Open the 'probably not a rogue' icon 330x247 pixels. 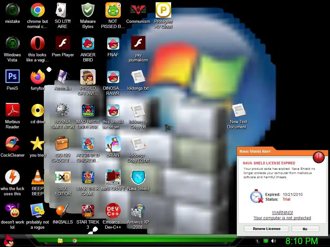coord(37,210)
